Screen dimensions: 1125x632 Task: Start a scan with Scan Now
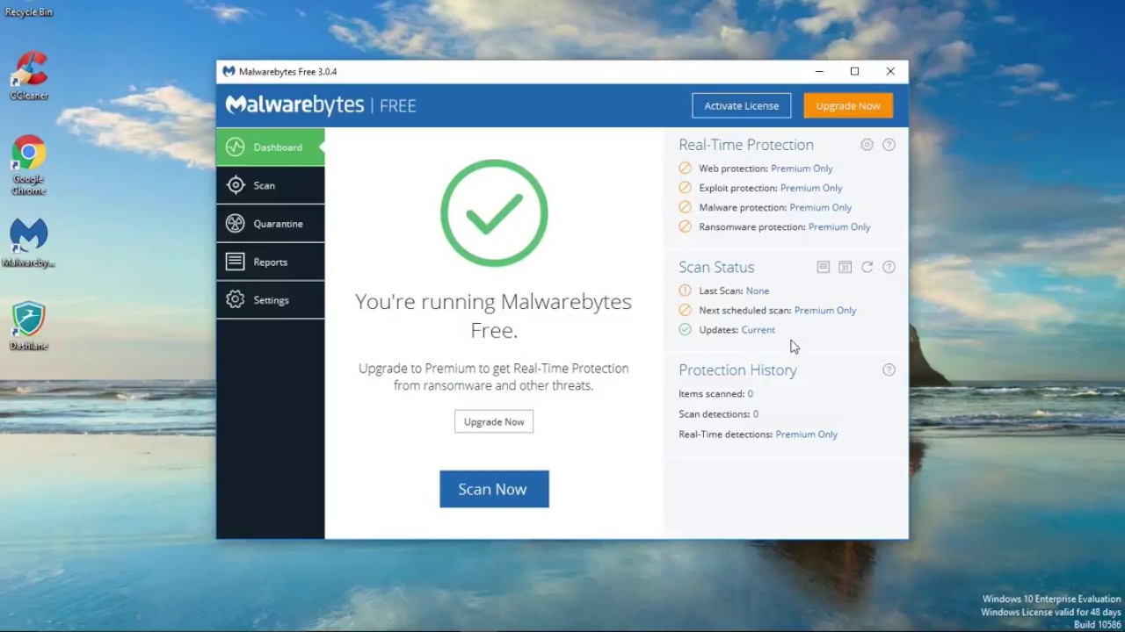[494, 489]
